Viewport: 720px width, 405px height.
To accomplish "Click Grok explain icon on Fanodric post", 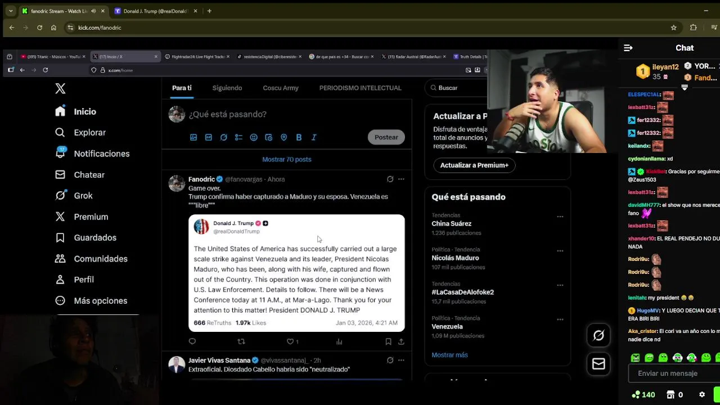I will pos(390,179).
